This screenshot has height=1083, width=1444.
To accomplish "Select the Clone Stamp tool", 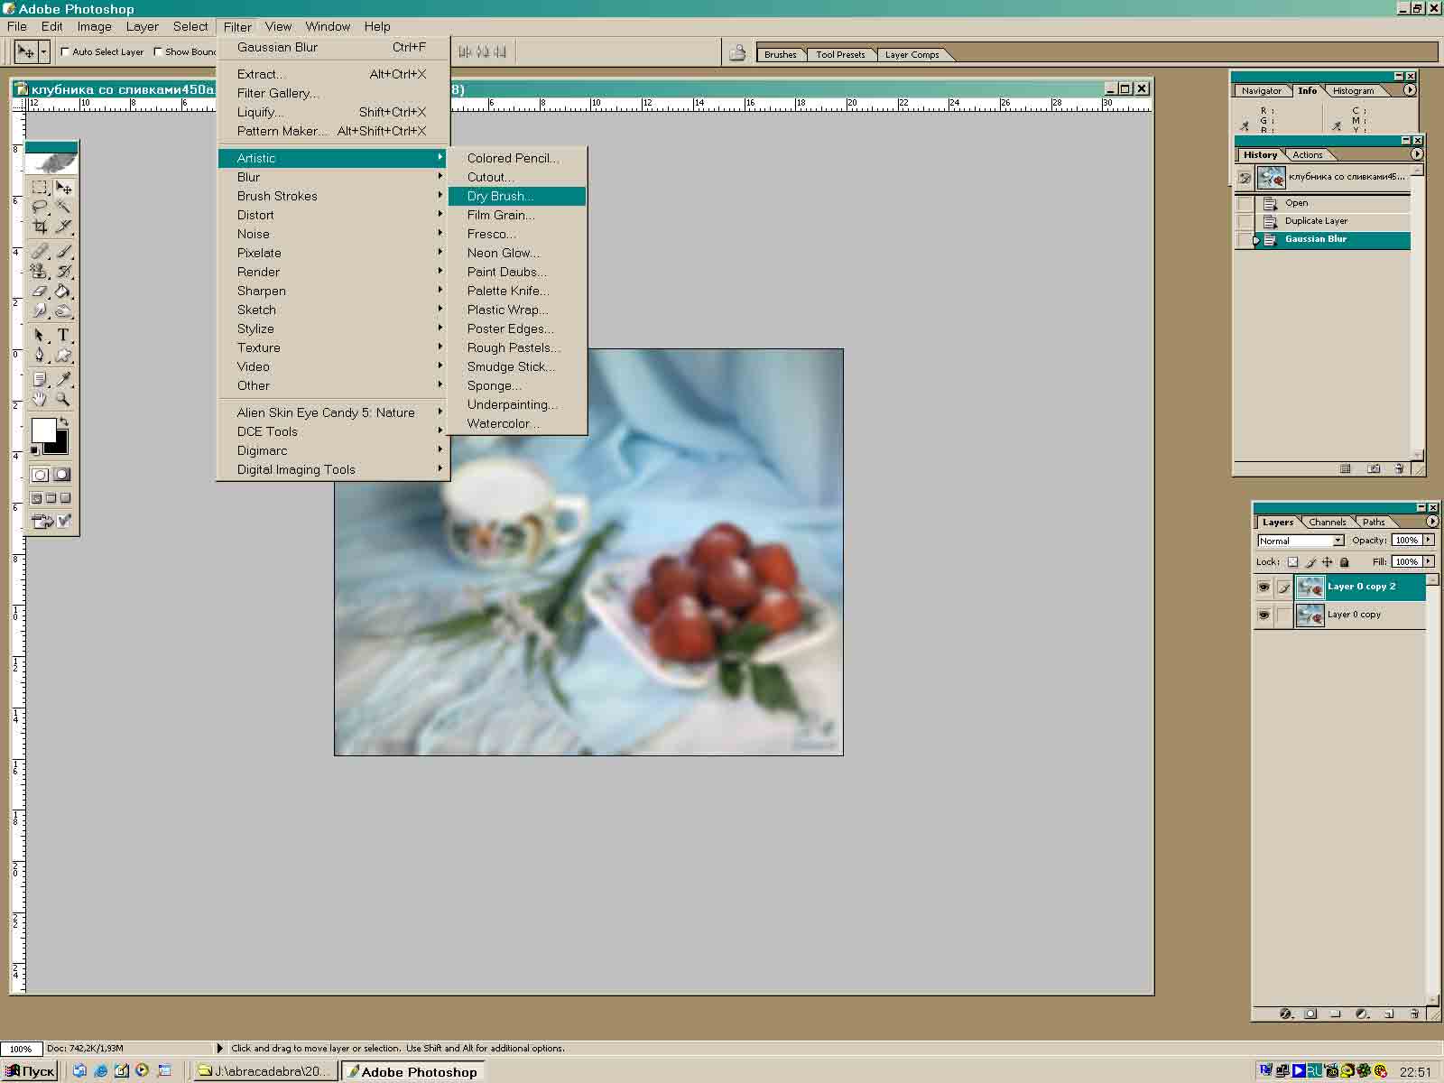I will [x=40, y=272].
